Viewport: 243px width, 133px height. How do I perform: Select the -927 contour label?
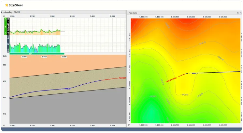(x=162, y=82)
